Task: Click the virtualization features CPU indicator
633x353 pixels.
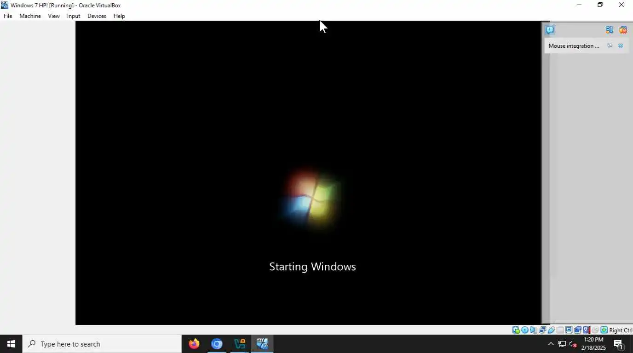Action: [x=586, y=330]
